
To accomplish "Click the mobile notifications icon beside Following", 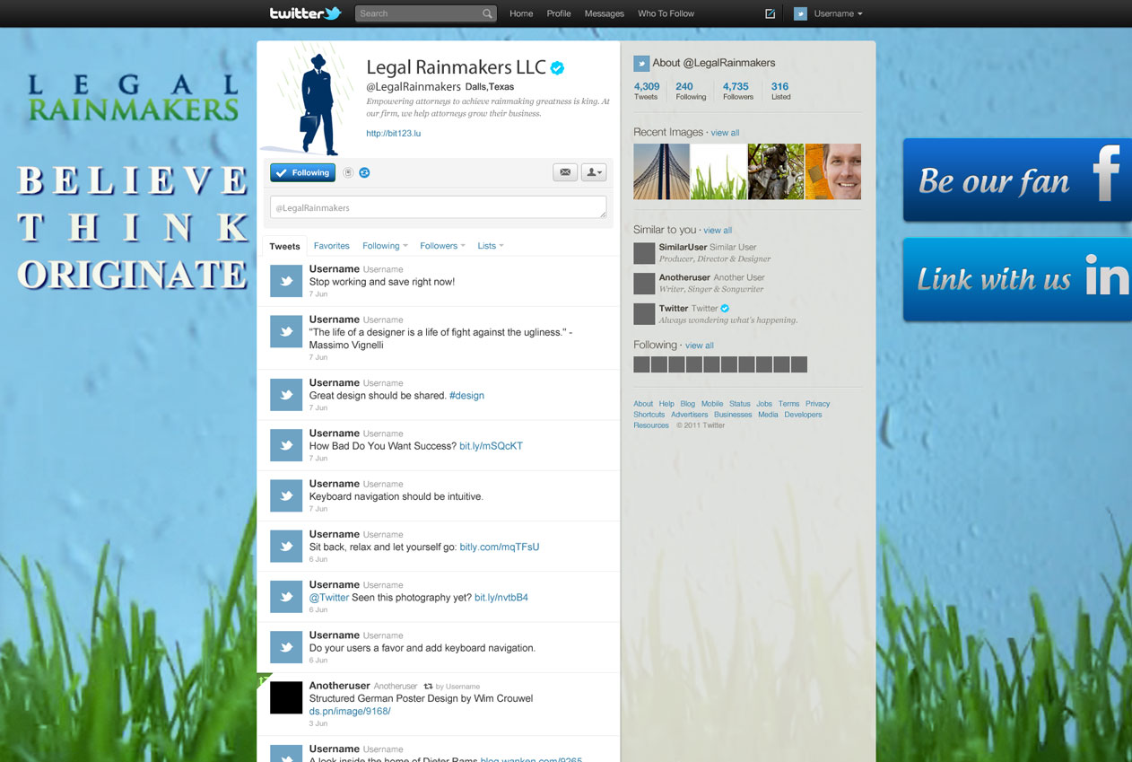I will pos(348,172).
